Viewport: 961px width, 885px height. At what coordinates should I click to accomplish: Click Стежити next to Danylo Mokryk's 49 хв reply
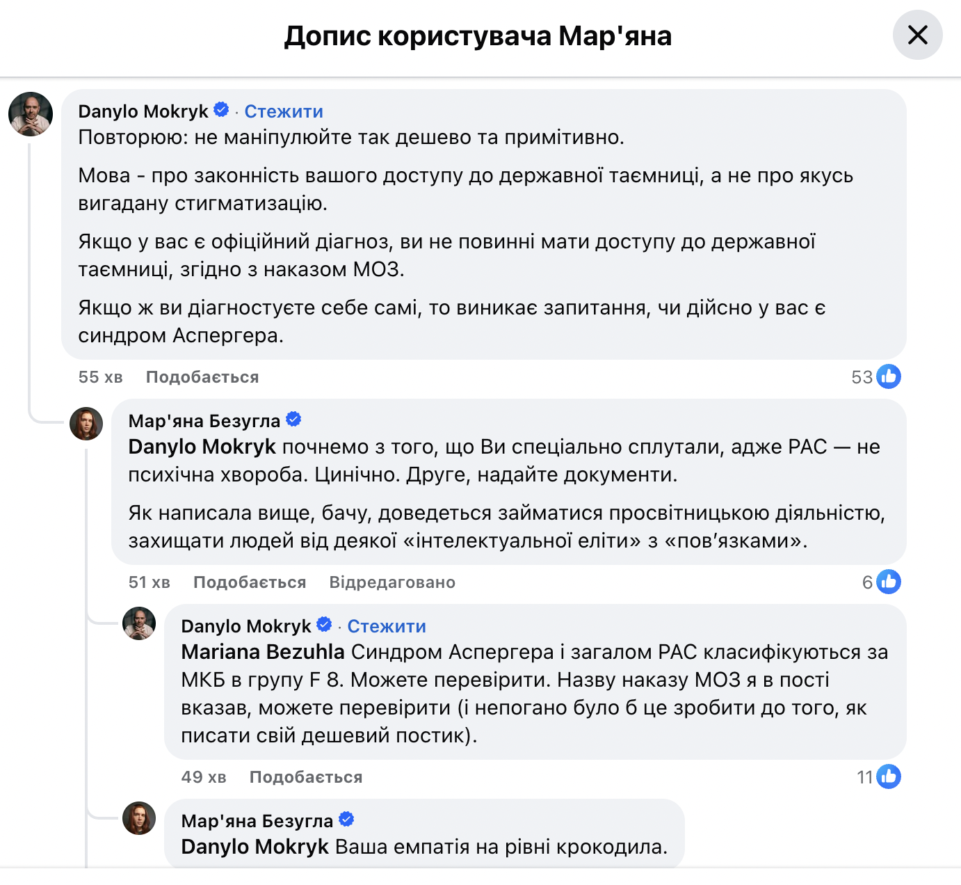(x=387, y=626)
